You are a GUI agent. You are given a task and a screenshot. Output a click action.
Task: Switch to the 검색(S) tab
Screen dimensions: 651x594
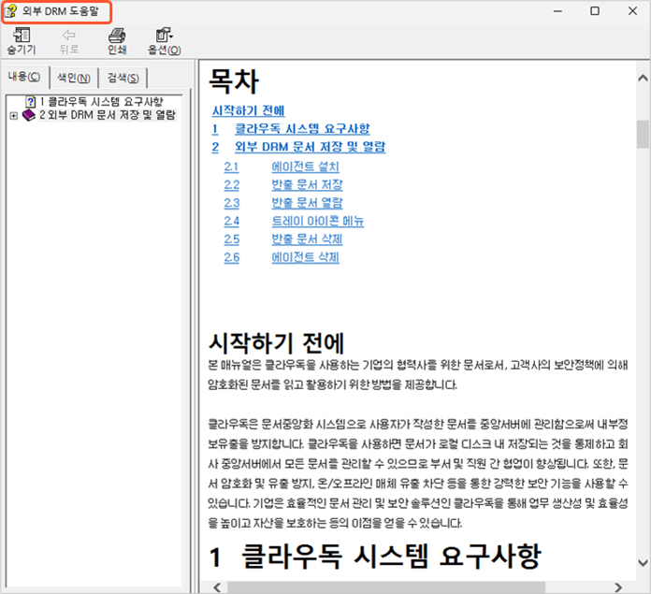click(123, 78)
